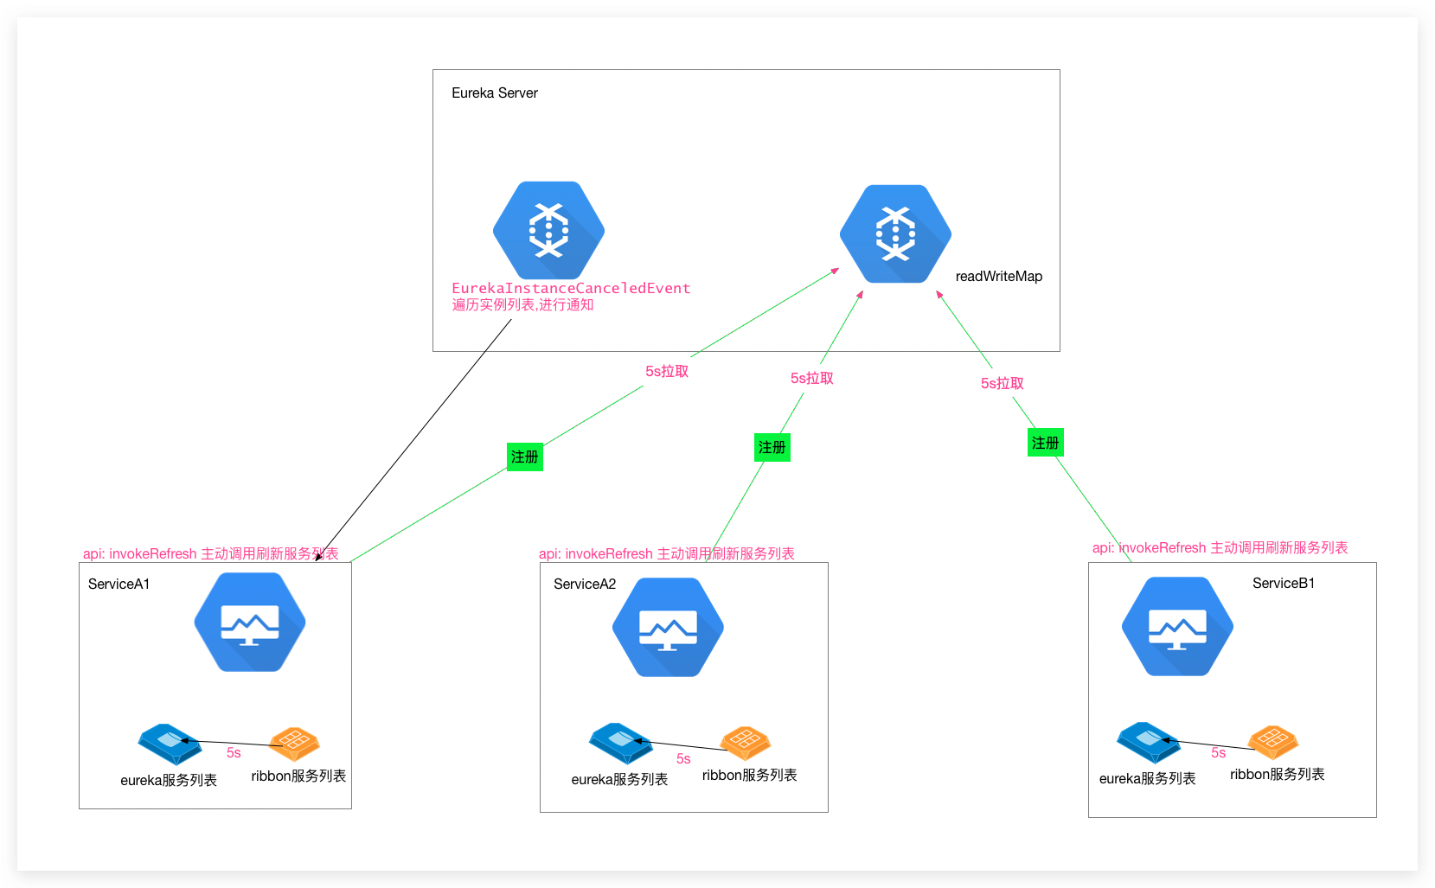Click "eureka服务列表" label in ServiceA2
Image resolution: width=1435 pixels, height=888 pixels.
(x=619, y=779)
